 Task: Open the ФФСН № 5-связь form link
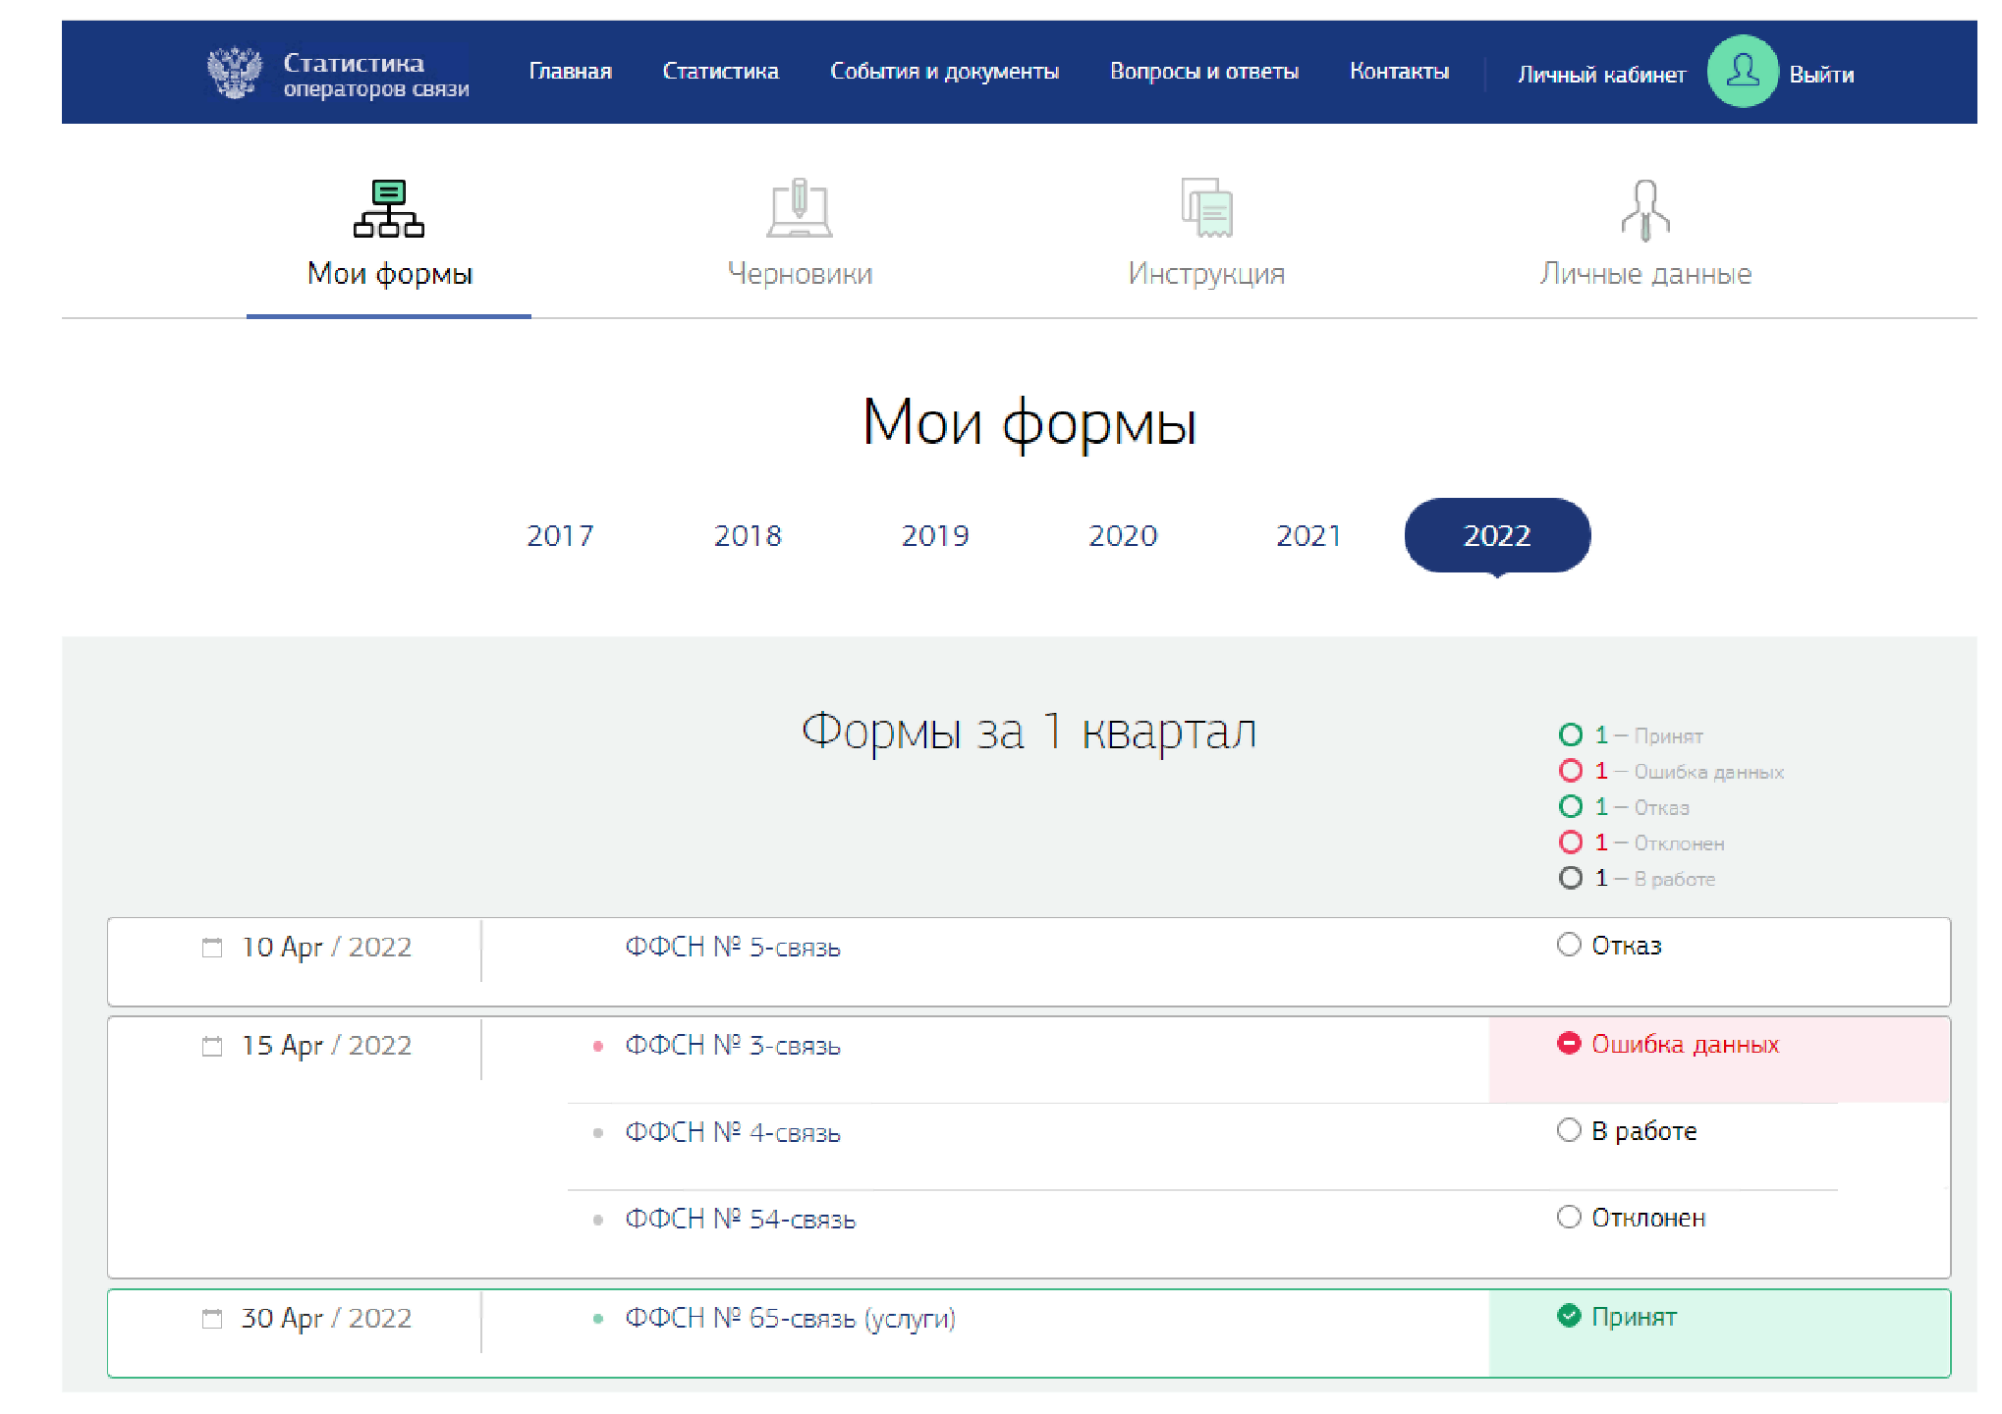coord(733,948)
